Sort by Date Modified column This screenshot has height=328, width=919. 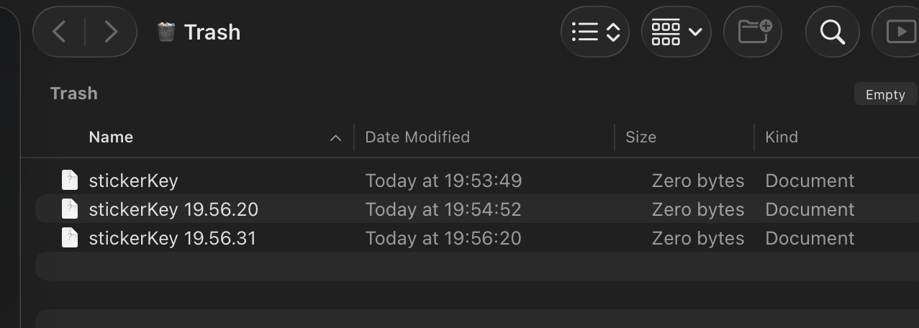click(x=417, y=137)
